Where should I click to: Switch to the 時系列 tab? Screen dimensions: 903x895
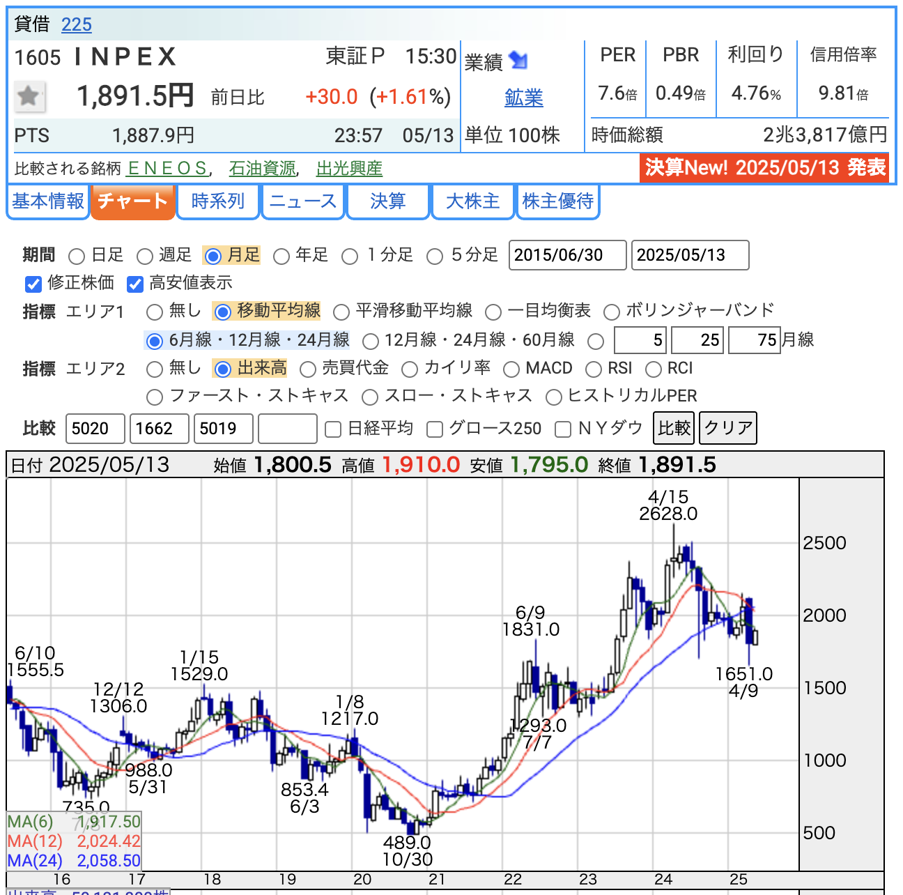tap(218, 201)
